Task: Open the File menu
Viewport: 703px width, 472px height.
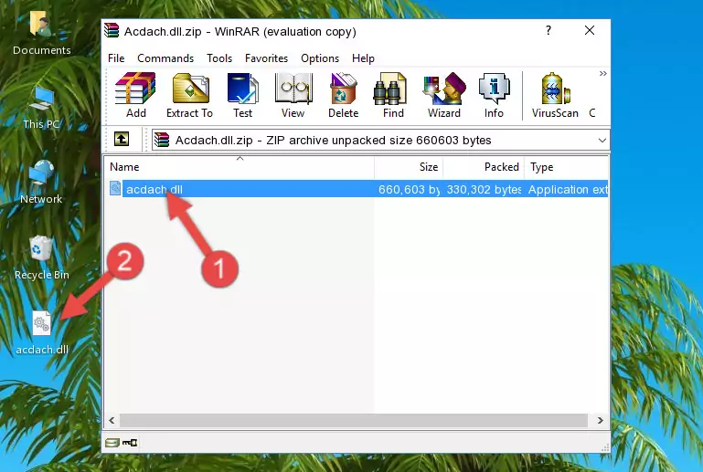Action: tap(116, 58)
